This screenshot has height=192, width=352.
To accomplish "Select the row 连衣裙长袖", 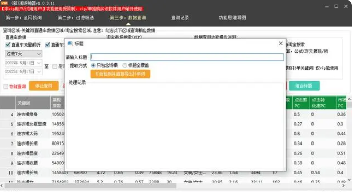I will (x=27, y=173).
